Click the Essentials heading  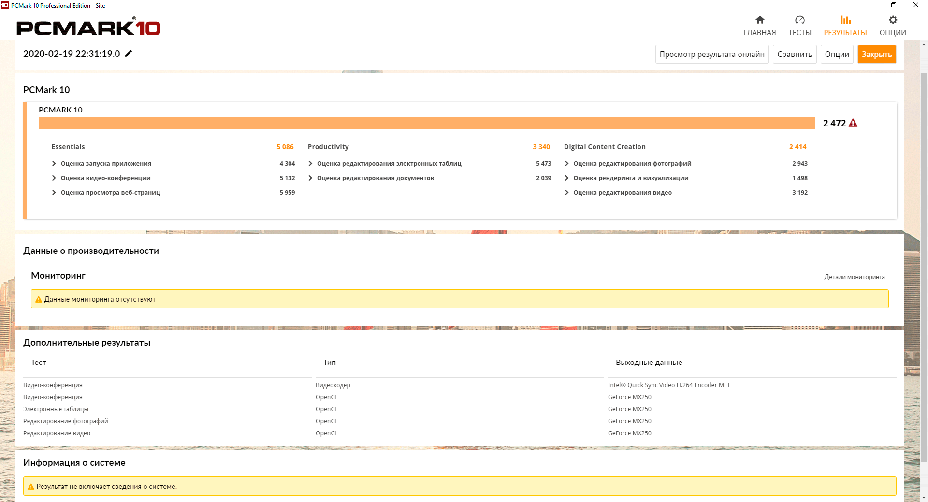pos(68,147)
